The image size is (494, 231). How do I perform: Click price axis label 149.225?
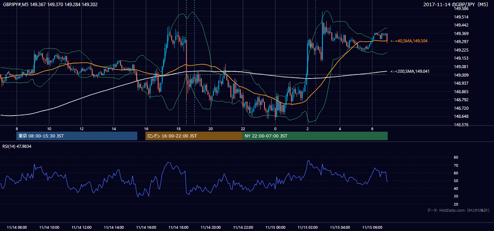[x=461, y=50]
